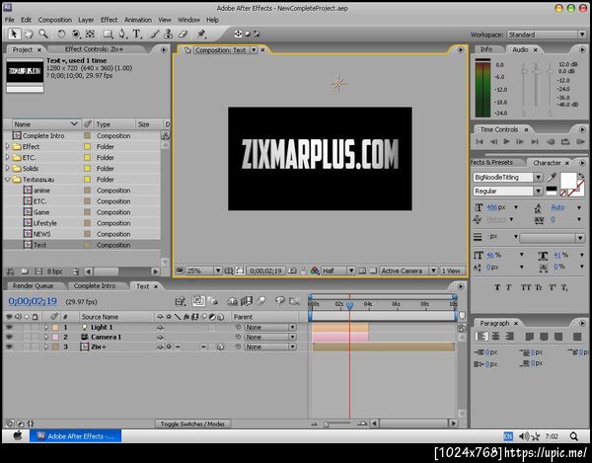
Task: Select the Rectangular Mask tool
Action: pos(108,35)
